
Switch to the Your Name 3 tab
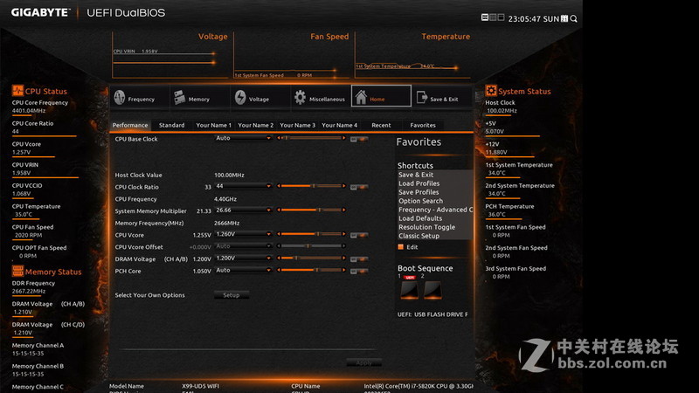point(297,125)
